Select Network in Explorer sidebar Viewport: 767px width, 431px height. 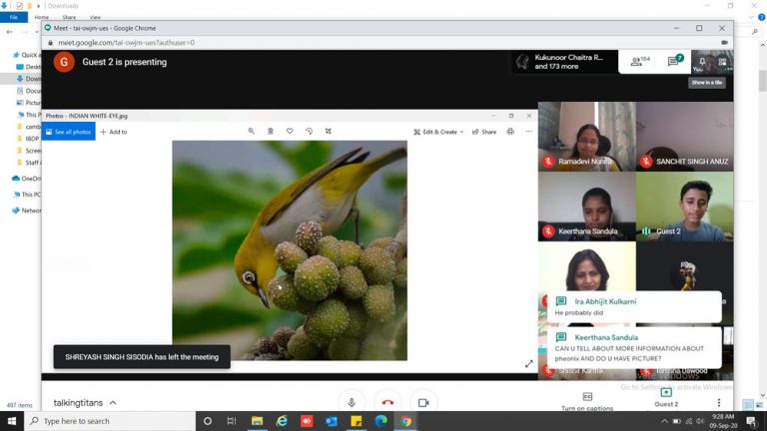[x=27, y=211]
